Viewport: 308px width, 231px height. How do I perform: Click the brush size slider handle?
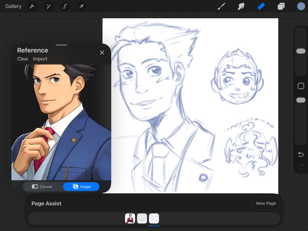pyautogui.click(x=301, y=51)
